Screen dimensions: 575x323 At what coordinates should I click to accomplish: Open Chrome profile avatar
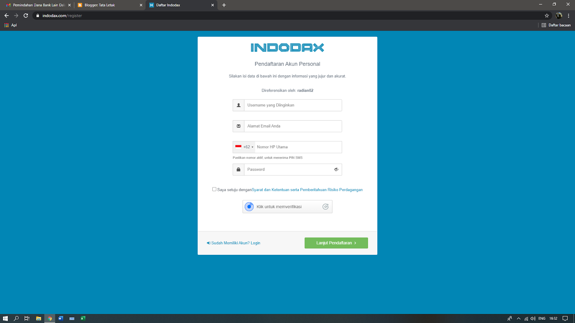pos(559,15)
